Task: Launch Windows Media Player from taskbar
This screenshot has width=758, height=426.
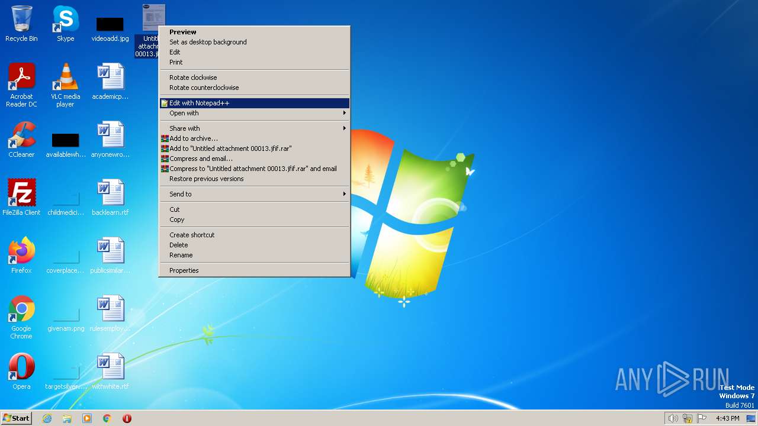Action: (87, 418)
